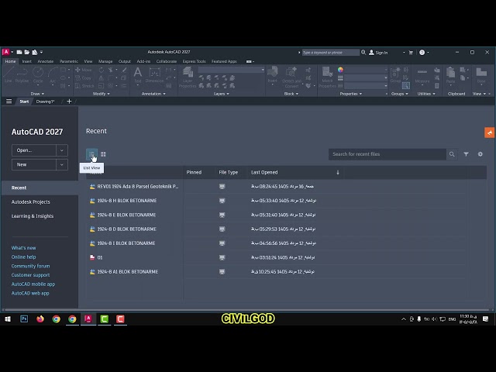Click the Measure tool
This screenshot has width=496, height=372.
422,75
